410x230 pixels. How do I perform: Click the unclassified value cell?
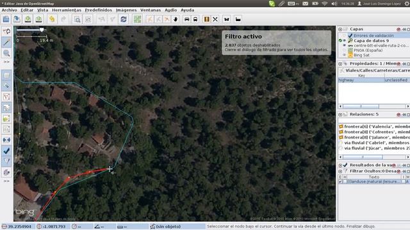click(397, 80)
